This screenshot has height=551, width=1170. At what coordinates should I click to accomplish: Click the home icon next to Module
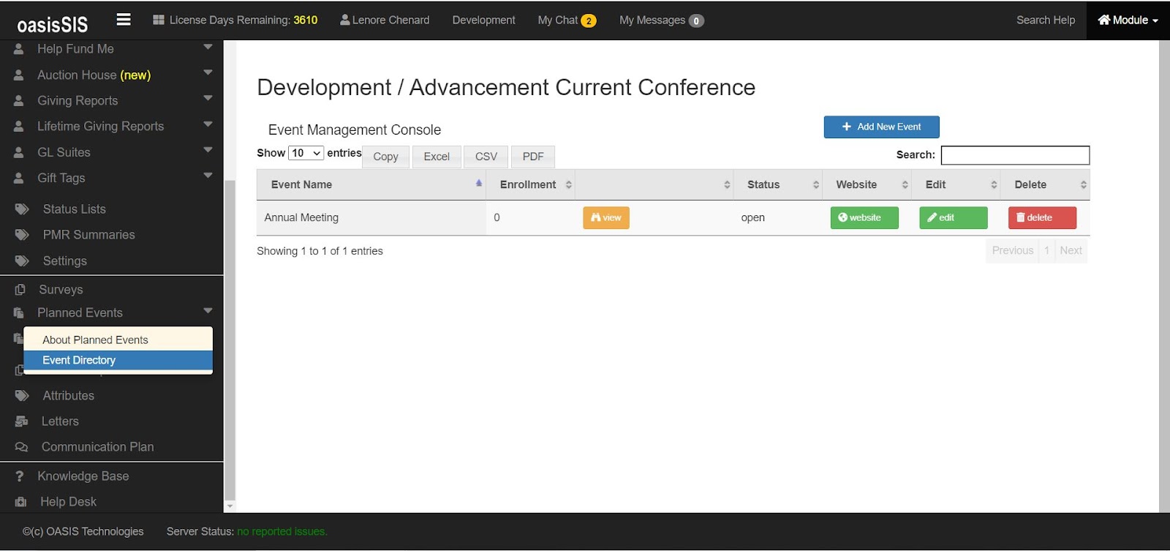pyautogui.click(x=1104, y=20)
